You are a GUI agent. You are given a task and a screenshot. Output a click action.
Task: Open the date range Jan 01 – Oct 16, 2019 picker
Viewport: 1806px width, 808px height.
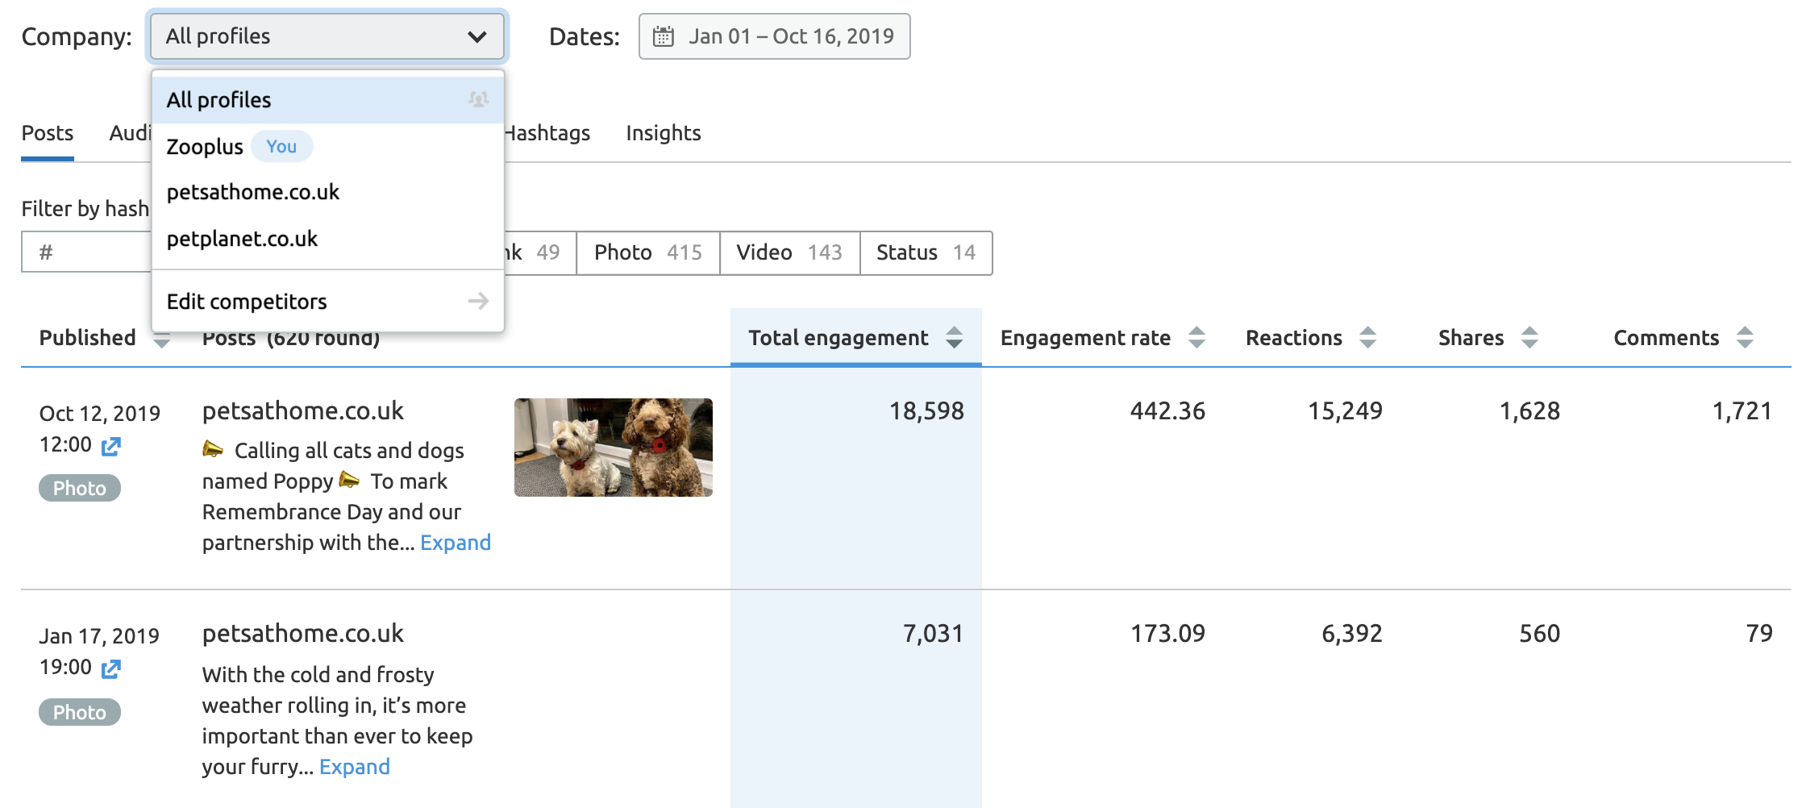(x=775, y=36)
